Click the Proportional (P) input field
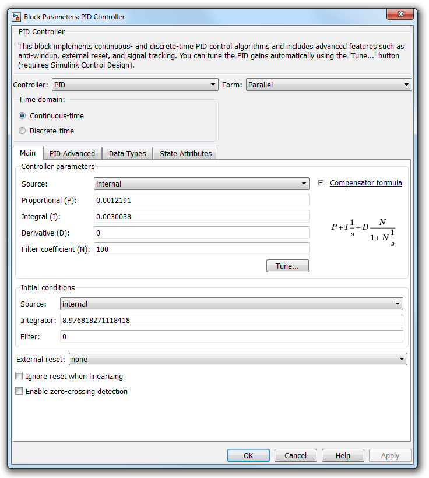Image resolution: width=429 pixels, height=478 pixels. click(x=202, y=201)
